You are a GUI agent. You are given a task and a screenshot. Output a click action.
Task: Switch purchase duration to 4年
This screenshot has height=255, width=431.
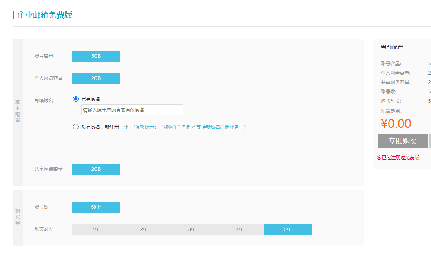coord(240,229)
